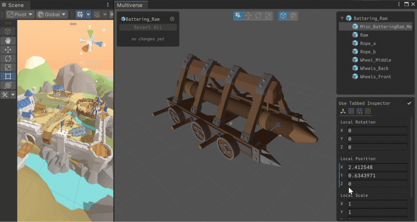
Task: Select the Rotate tool in Scene toolbar
Action: pyautogui.click(x=8, y=59)
